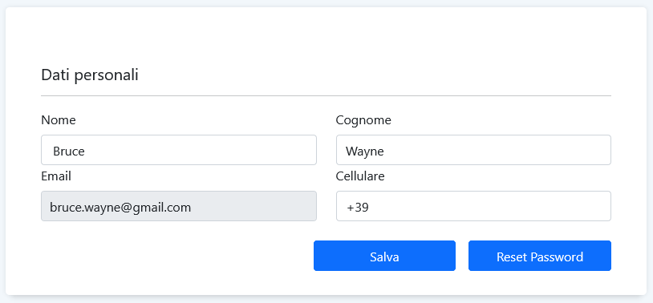
Task: Select the greyed-out Email field
Action: 179,206
